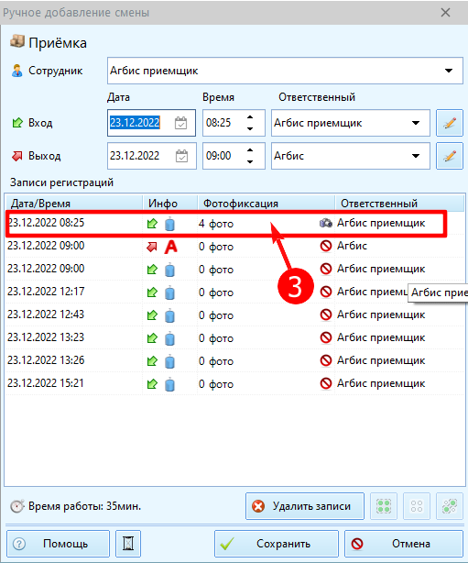Image resolution: width=468 pixels, height=563 pixels.
Task: Open calendar picker for Выход date
Action: coord(182,156)
